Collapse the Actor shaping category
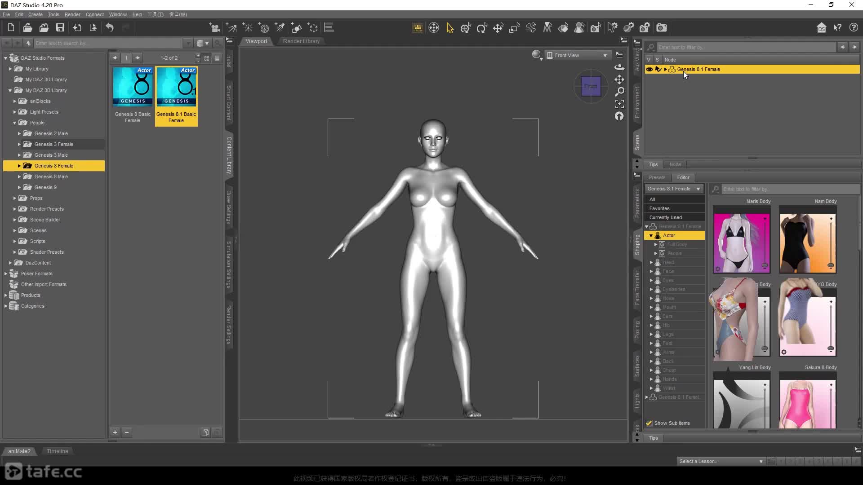 coord(651,235)
